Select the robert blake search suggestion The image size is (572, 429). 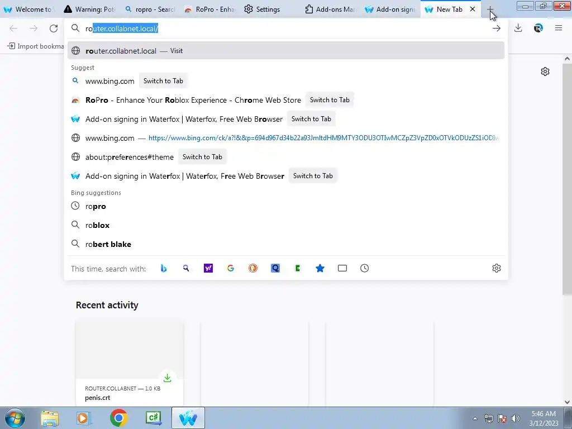[286, 244]
